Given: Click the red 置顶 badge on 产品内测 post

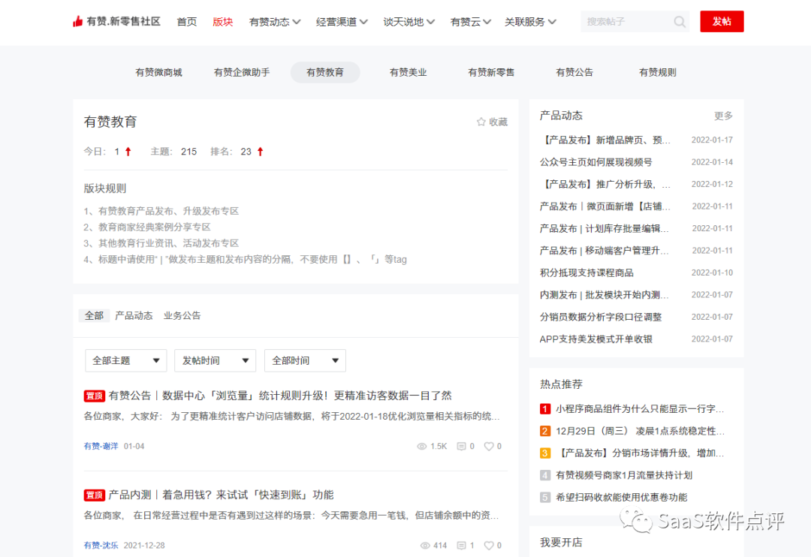Looking at the screenshot, I should coord(94,495).
